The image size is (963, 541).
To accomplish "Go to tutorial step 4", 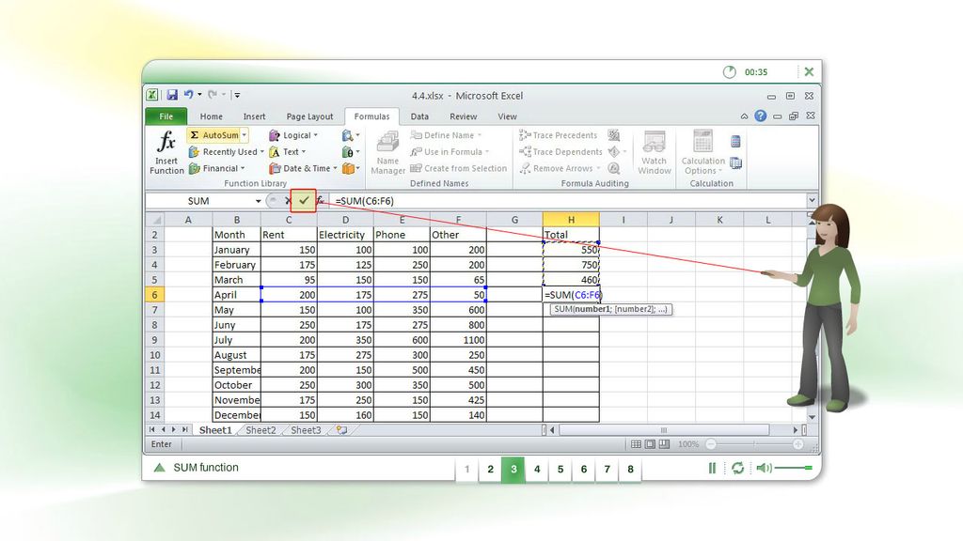I will click(x=537, y=470).
